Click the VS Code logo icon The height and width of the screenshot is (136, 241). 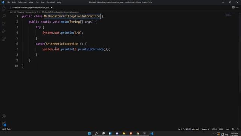pos(3,2)
